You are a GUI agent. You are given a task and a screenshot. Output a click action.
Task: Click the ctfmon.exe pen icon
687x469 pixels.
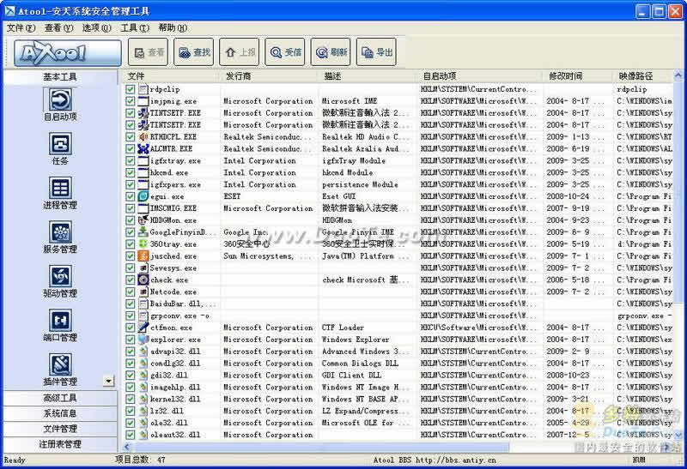coord(143,328)
